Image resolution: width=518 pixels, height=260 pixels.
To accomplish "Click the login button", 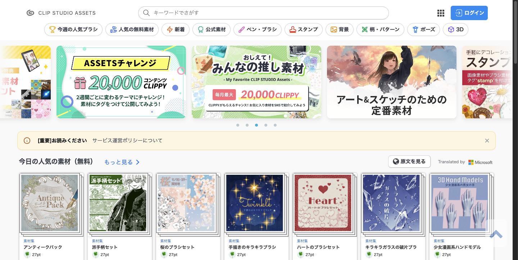I will tap(469, 13).
